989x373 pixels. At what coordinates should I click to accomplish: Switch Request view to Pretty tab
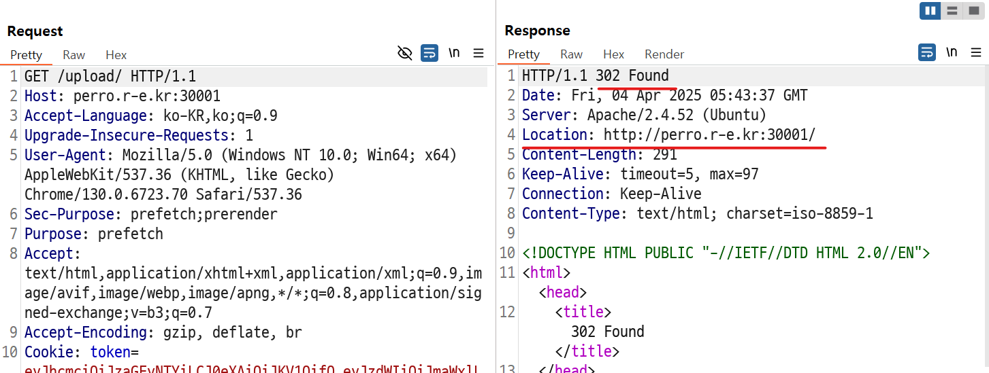click(27, 55)
